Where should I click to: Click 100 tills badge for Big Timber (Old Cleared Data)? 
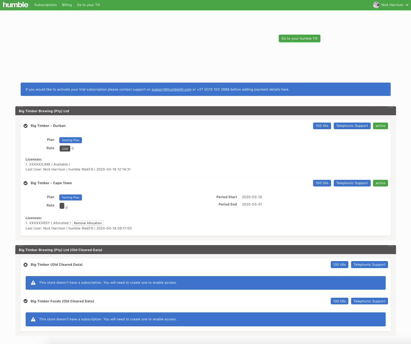click(339, 265)
